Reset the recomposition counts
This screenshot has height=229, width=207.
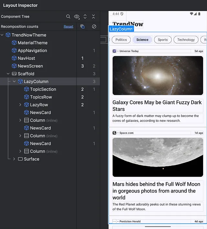click(68, 26)
